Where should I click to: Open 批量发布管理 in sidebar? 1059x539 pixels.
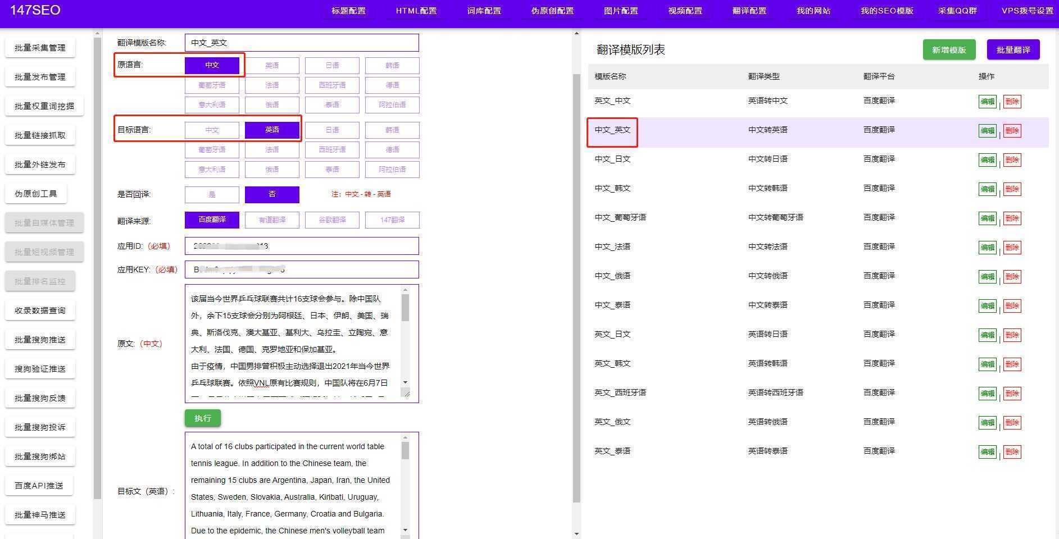point(40,77)
